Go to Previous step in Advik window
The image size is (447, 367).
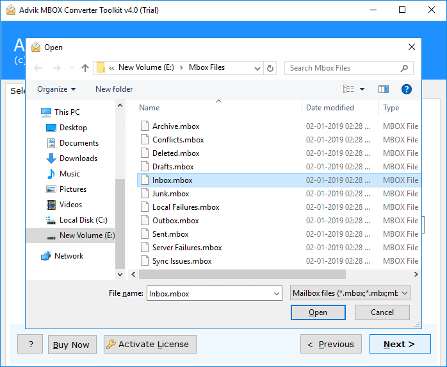tap(331, 344)
